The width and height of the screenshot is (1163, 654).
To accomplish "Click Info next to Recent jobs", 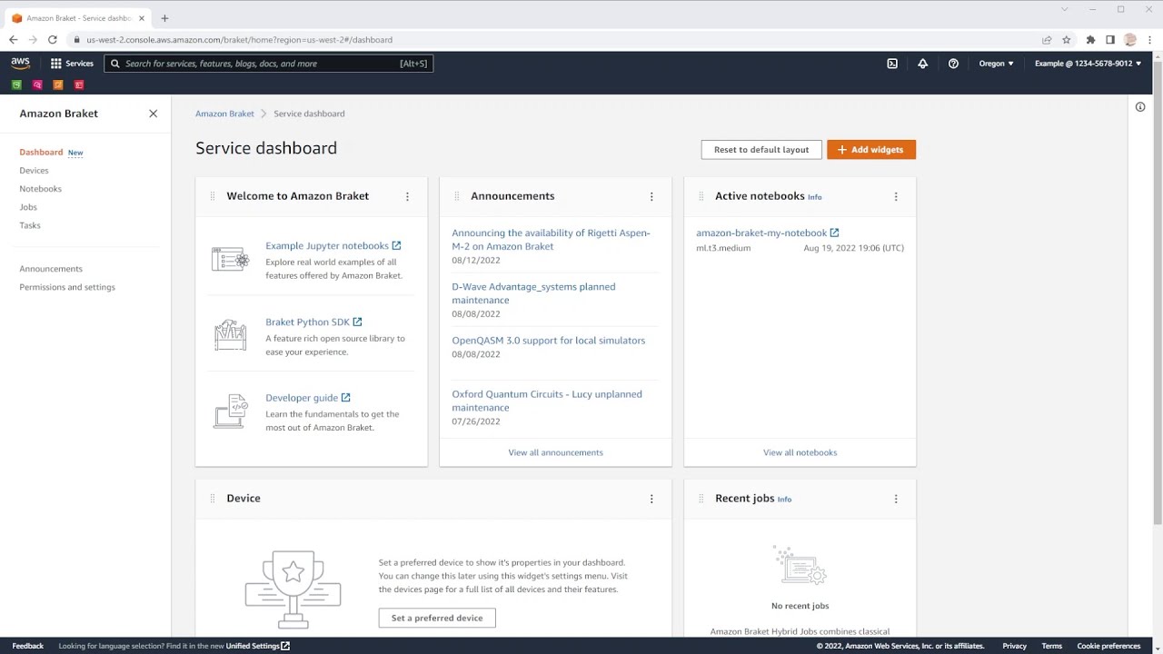I will point(784,500).
